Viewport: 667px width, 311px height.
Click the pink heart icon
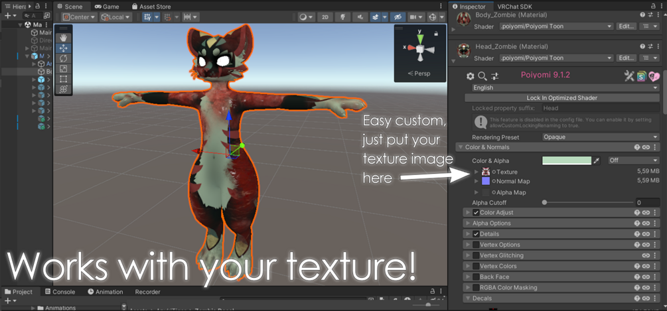[654, 76]
